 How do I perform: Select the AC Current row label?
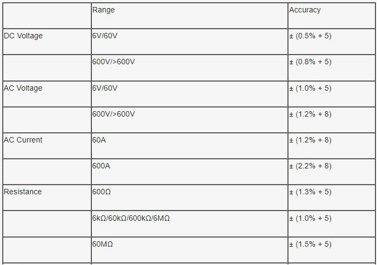tap(23, 140)
